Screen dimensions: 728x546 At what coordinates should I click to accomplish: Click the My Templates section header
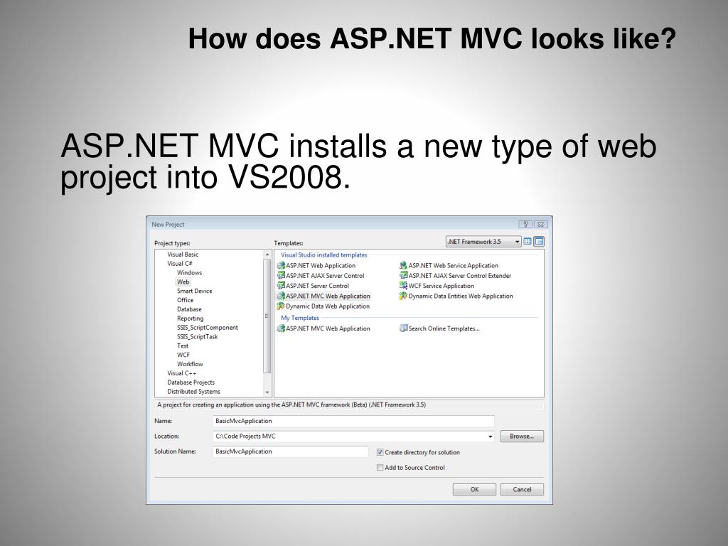click(300, 318)
